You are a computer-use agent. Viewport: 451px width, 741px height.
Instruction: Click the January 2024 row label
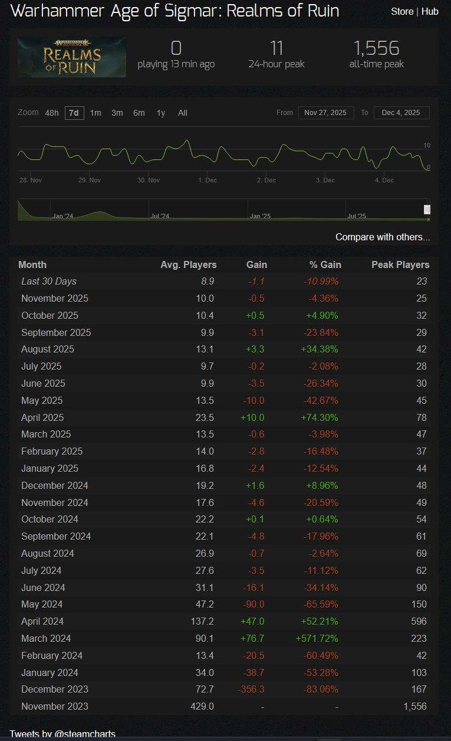click(50, 673)
